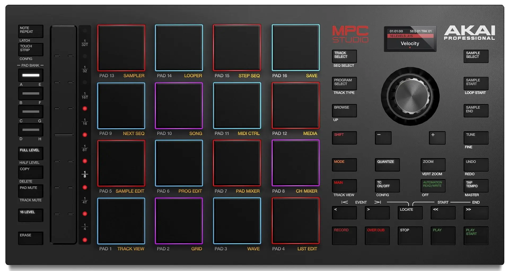Hit PAD 6 labeled PROG EDIT
This screenshot has width=509, height=271.
tap(179, 163)
